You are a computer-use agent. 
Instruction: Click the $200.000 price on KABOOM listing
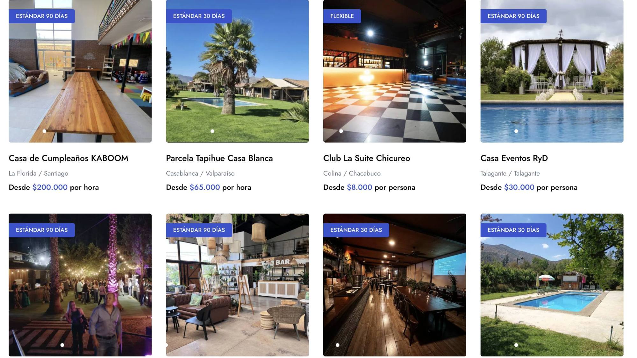coord(50,187)
